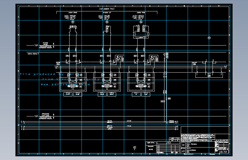Select the 'LOGO' box in title block
The height and width of the screenshot is (160, 248).
coord(168,143)
